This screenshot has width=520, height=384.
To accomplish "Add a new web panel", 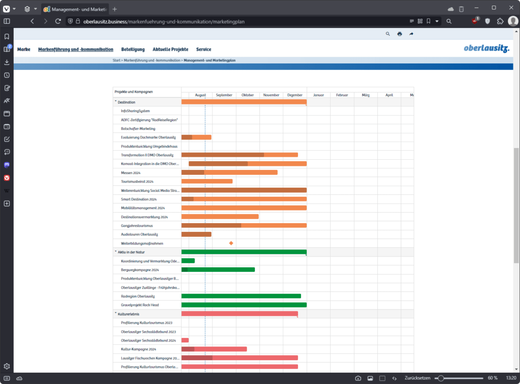I will click(x=7, y=203).
